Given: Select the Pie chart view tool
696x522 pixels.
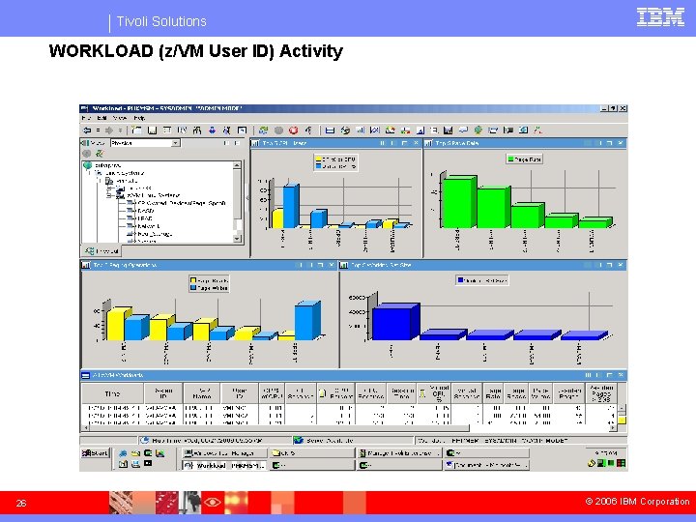Looking at the screenshot, I should coord(345,130).
